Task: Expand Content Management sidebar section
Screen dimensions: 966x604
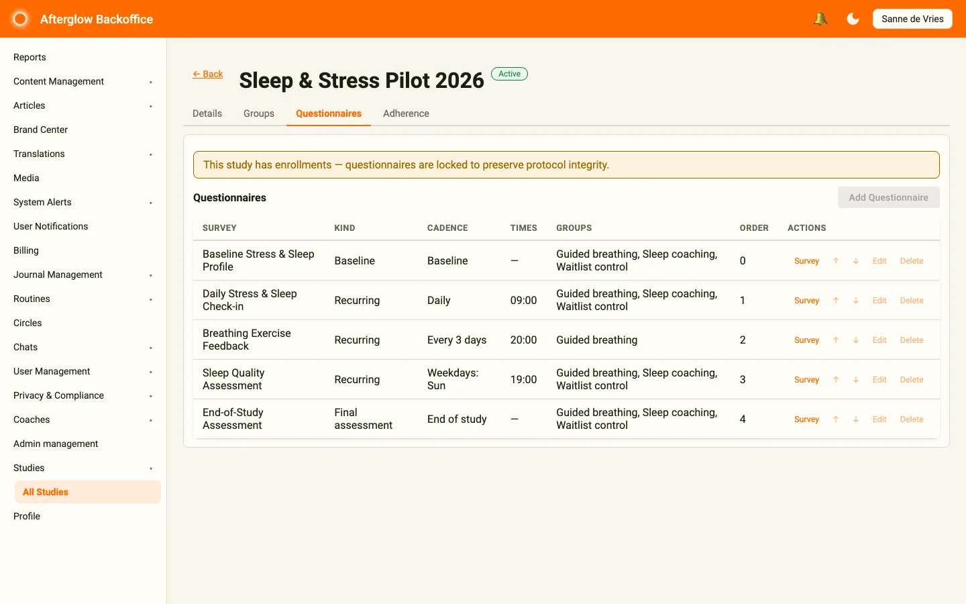Action: coord(83,82)
